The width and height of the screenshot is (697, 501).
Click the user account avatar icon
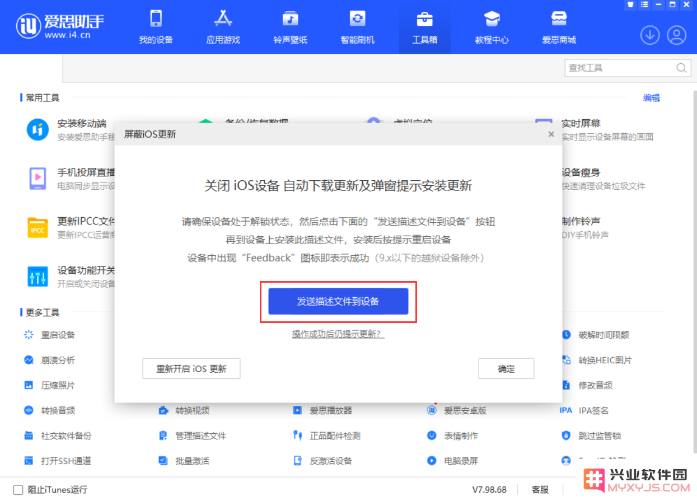676,35
